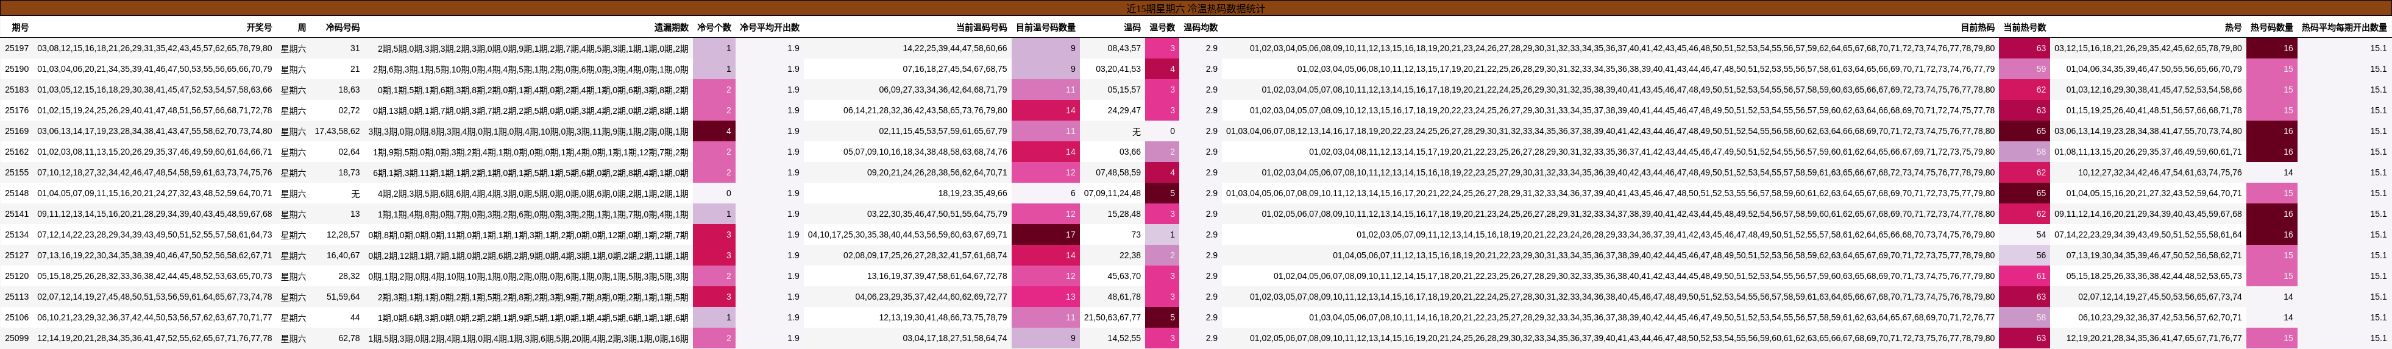The image size is (2392, 349).
Task: Click hot numbers 10,12,27,32,34,42,46,47,54,61,63,74,75,76
Action: 2160,172
